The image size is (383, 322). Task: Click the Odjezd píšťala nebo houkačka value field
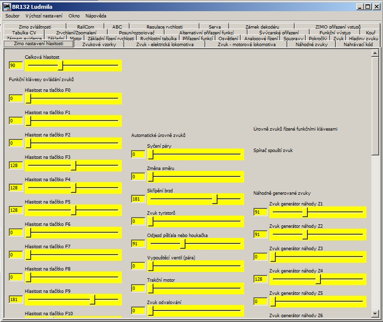(138, 244)
